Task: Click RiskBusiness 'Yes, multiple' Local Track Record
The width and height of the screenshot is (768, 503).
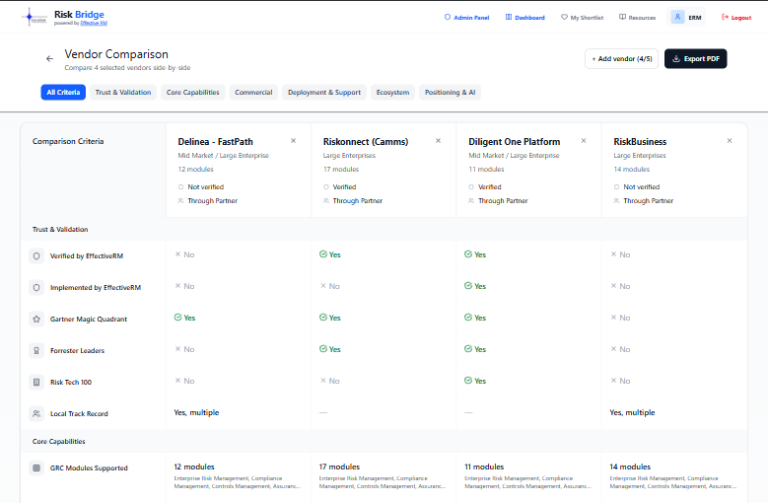Action: tap(632, 413)
